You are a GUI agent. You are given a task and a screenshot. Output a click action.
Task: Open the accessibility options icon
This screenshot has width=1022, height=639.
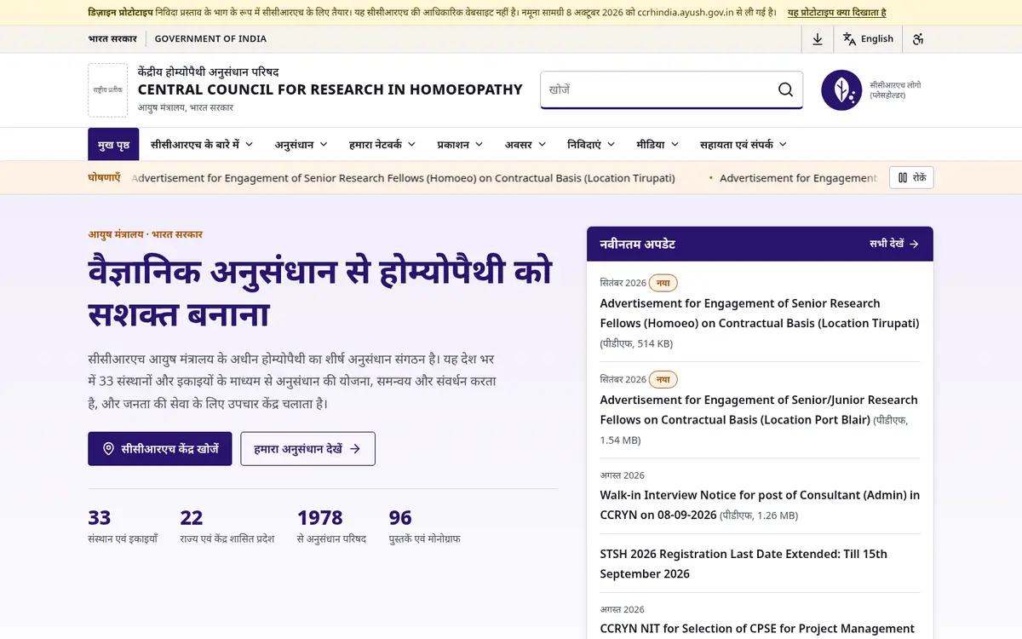pyautogui.click(x=918, y=38)
